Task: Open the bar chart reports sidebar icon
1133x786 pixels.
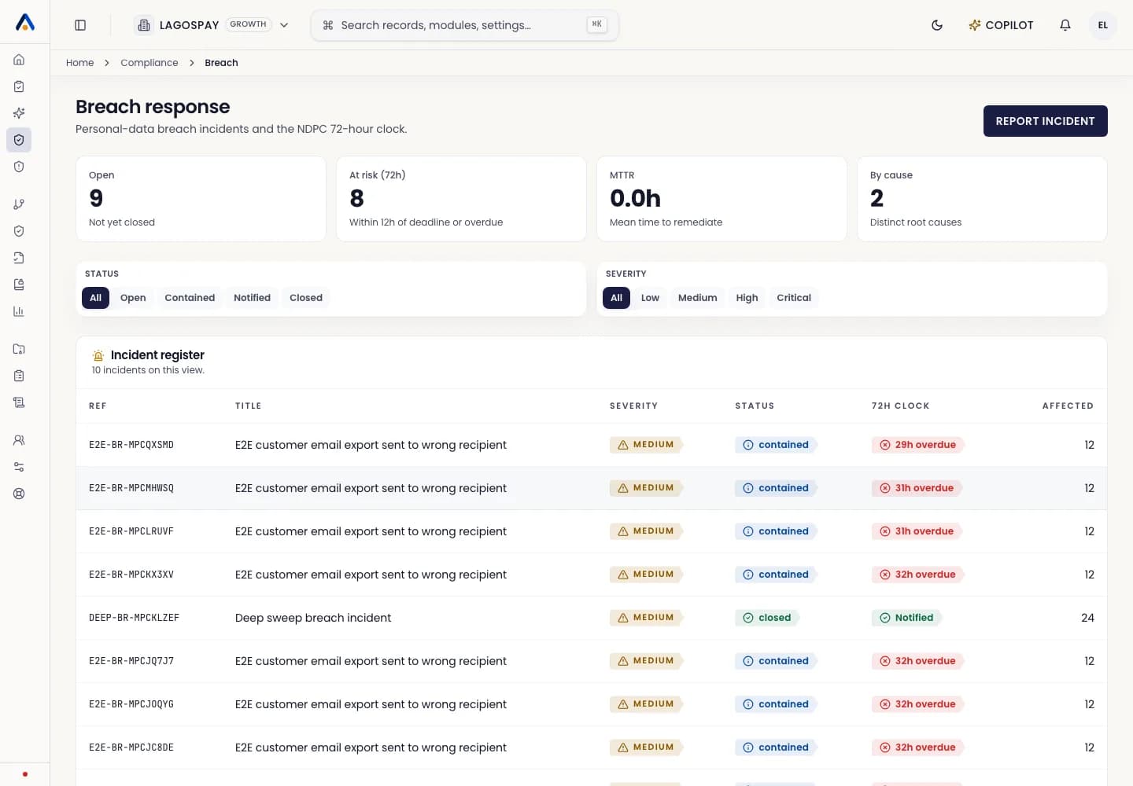Action: pyautogui.click(x=19, y=311)
